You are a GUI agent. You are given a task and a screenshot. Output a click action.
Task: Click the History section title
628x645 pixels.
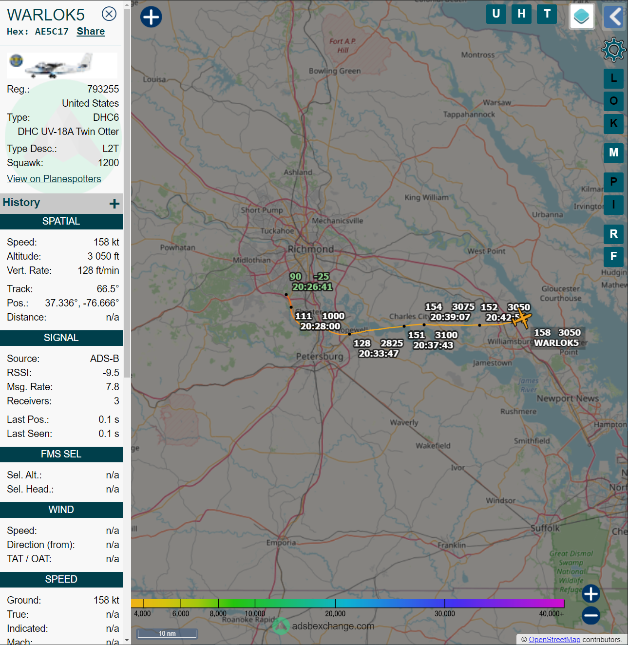pyautogui.click(x=21, y=202)
